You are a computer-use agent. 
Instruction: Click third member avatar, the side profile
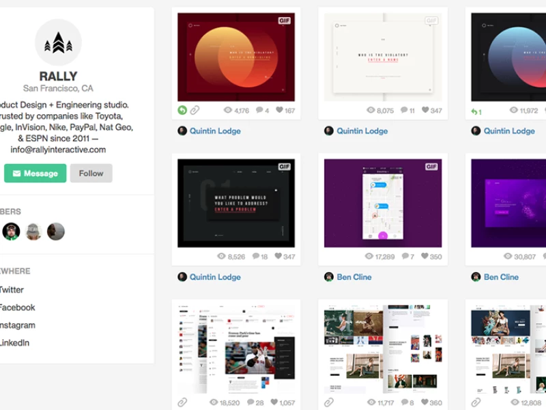[56, 232]
